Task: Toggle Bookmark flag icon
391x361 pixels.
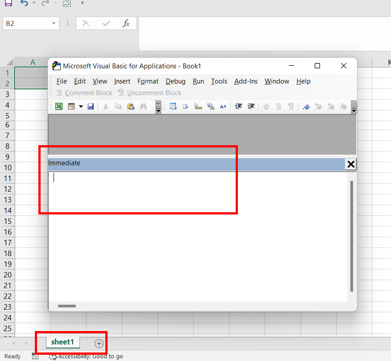Action: tap(306, 107)
